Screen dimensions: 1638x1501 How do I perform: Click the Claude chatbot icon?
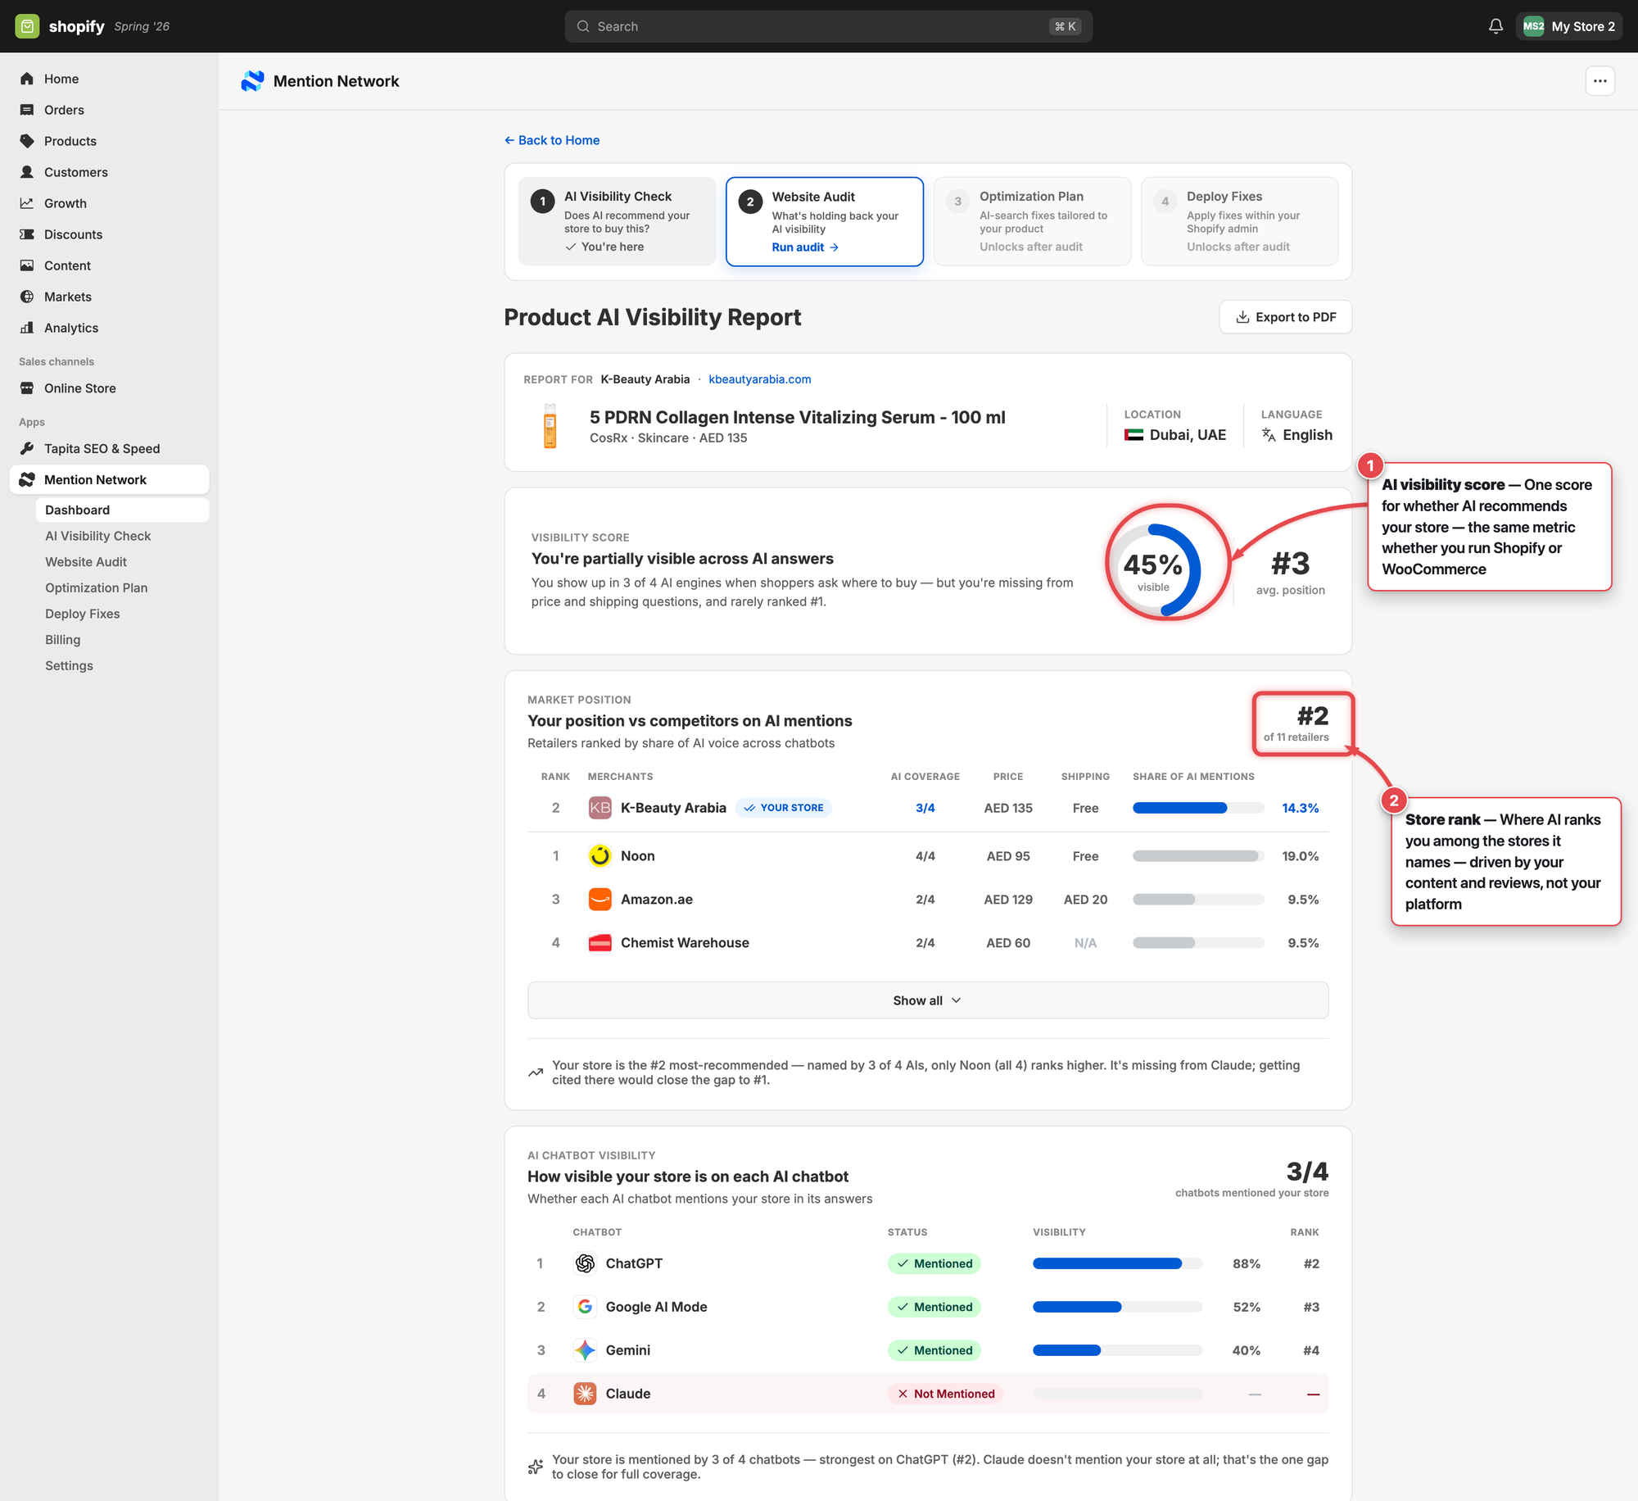point(585,1394)
